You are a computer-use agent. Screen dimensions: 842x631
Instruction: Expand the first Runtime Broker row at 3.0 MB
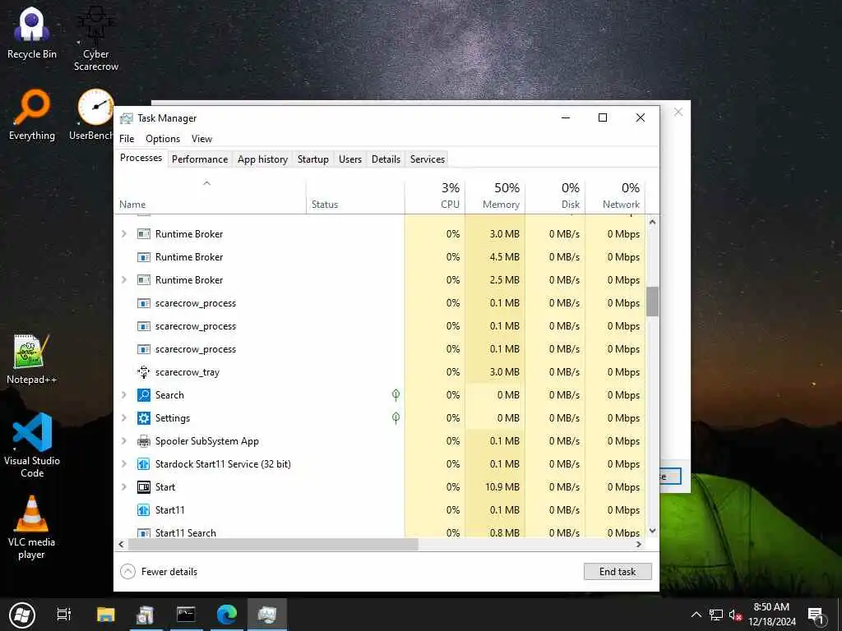click(124, 234)
